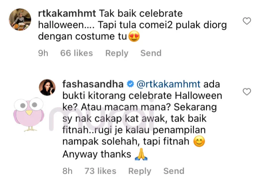Follow the @rtkakamhmt mention link
The height and width of the screenshot is (184, 268).
(x=168, y=84)
